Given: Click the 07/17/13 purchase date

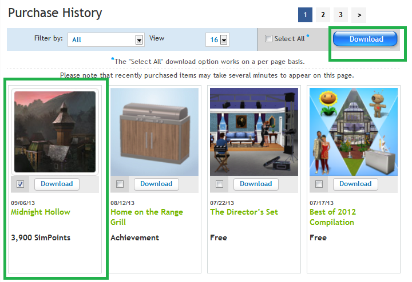Looking at the screenshot, I should click(322, 203).
